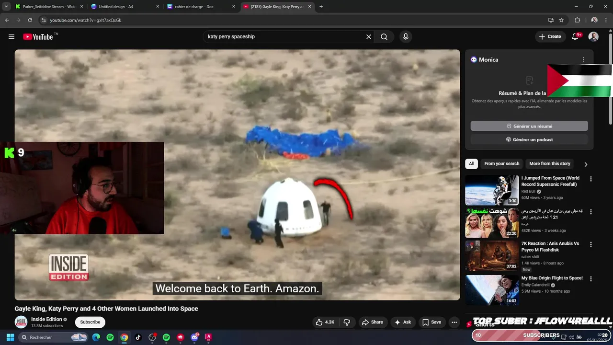Image resolution: width=613 pixels, height=345 pixels.
Task: Open My Blue Origin Flight thumbnail
Action: [x=492, y=290]
